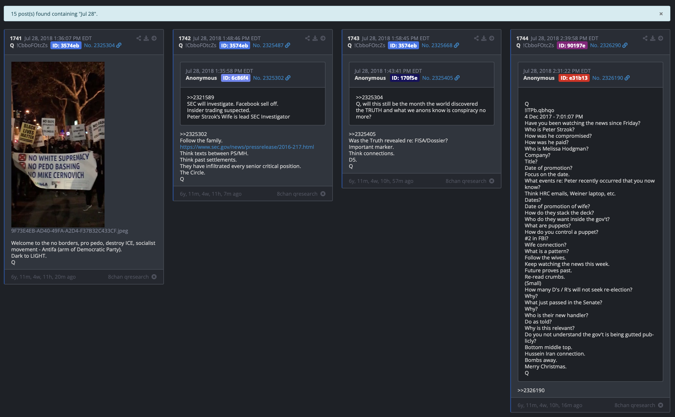Open post 1741 arrow icon
The width and height of the screenshot is (675, 417).
[x=154, y=38]
